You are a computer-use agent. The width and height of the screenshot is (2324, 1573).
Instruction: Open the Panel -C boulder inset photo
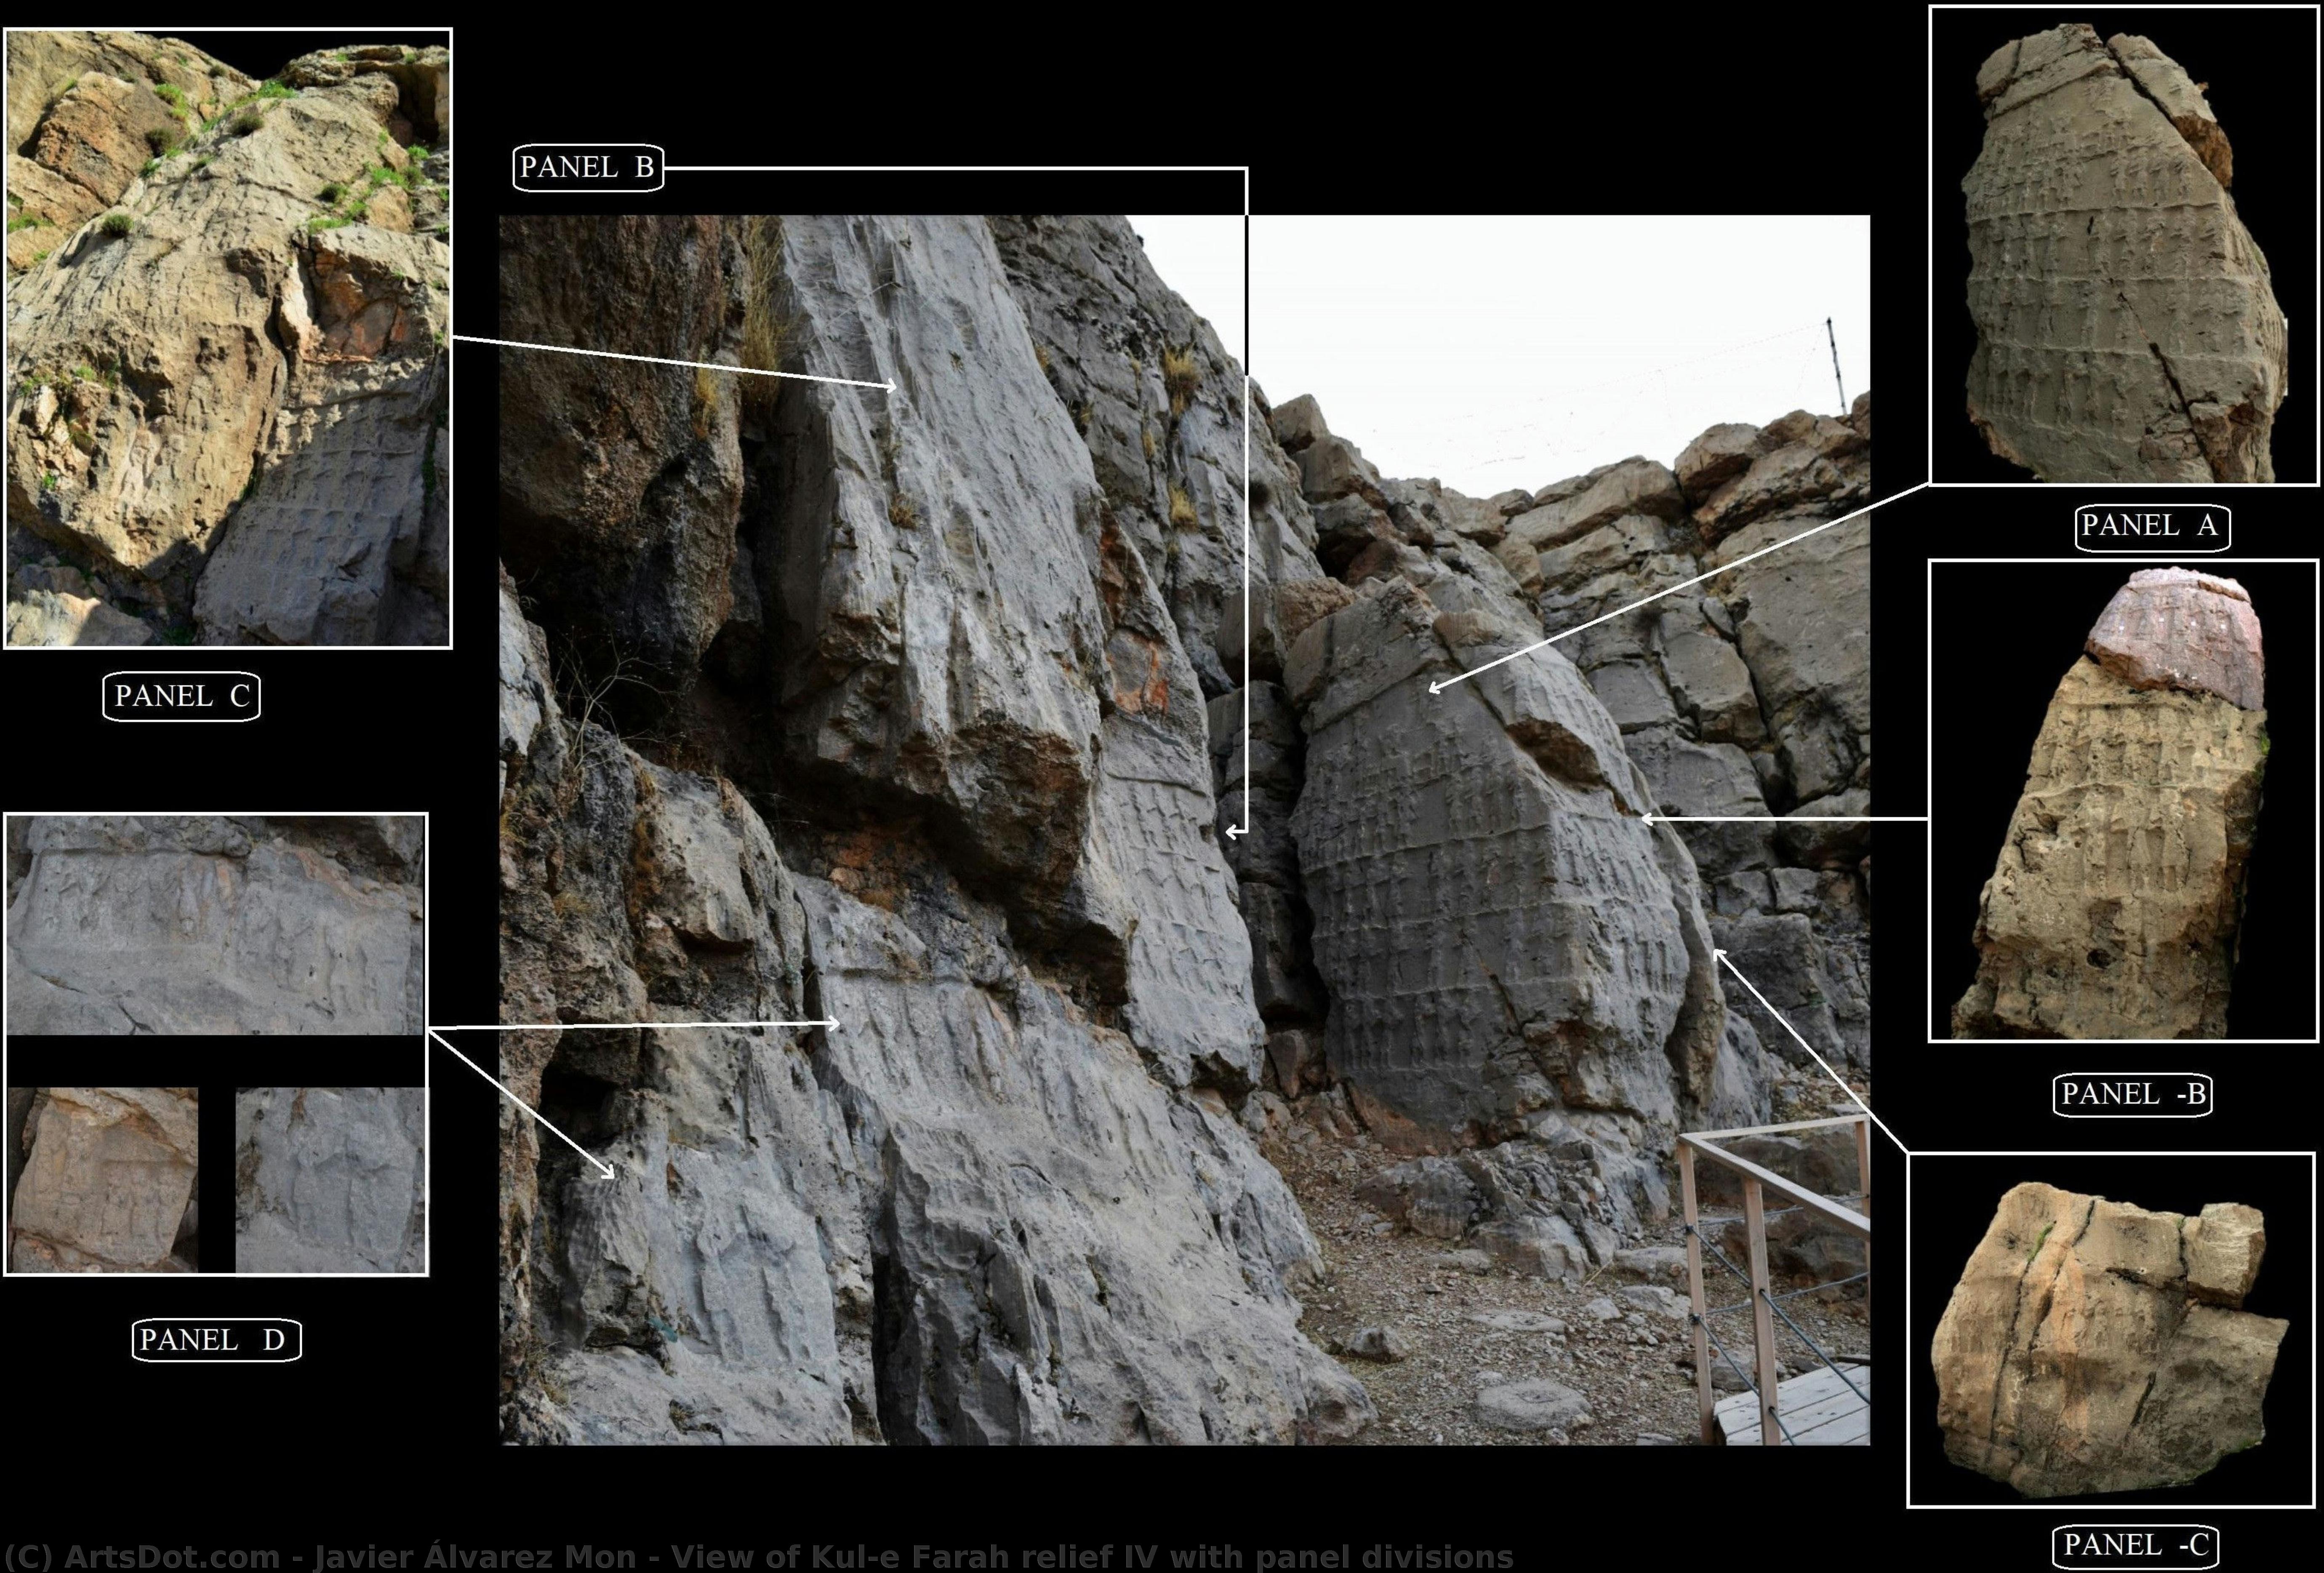click(2111, 1330)
